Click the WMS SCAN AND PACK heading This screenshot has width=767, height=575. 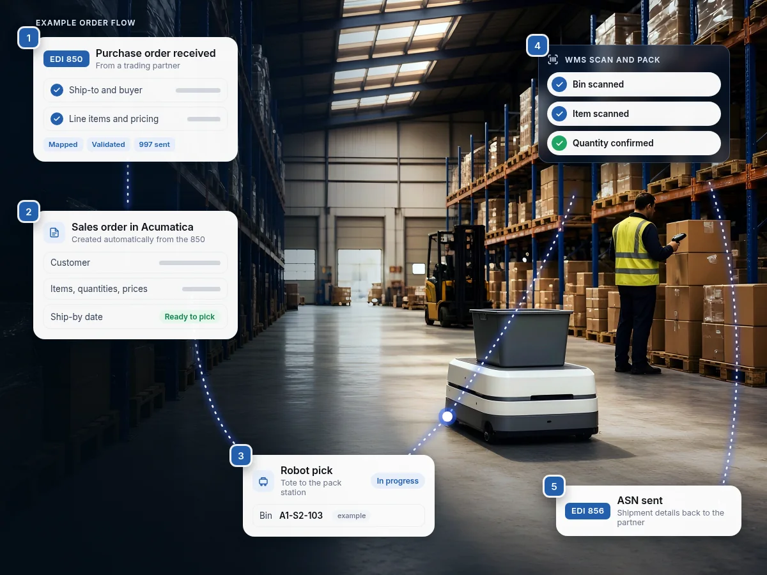[x=612, y=60]
